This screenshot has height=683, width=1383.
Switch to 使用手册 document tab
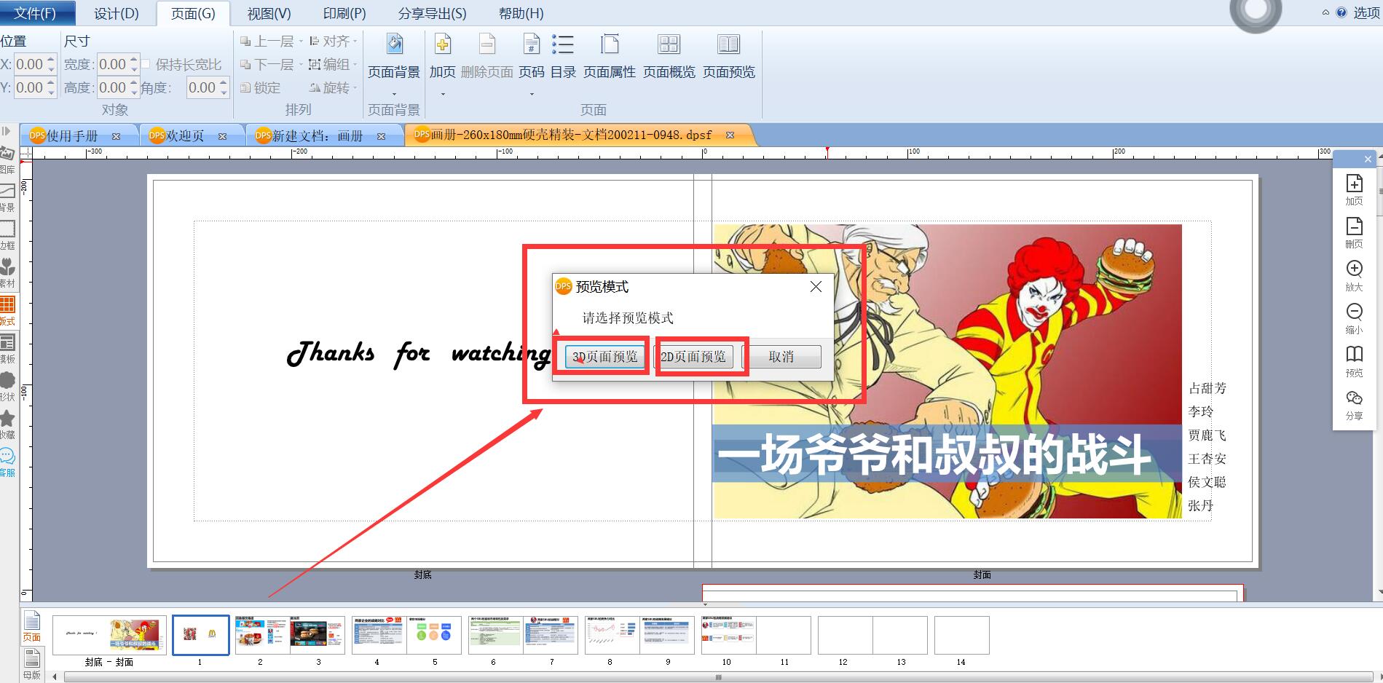click(72, 135)
